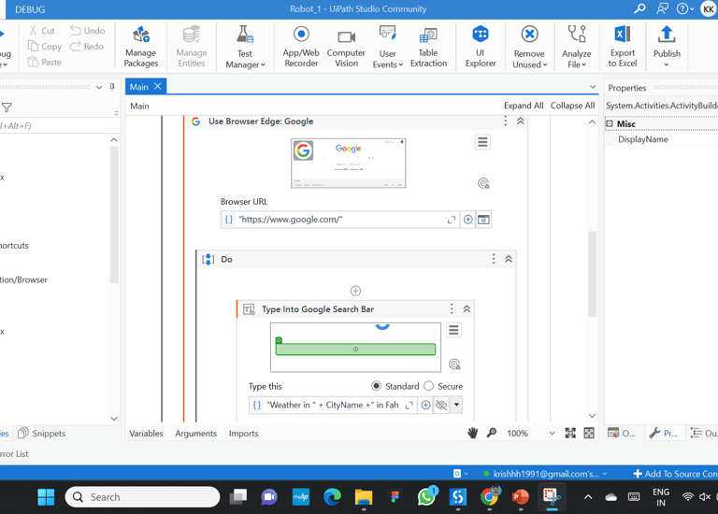Viewport: 718px width, 514px height.
Task: Select the Standard radio button
Action: click(x=376, y=386)
